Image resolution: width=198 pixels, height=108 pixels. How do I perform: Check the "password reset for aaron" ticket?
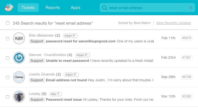coord(8,39)
